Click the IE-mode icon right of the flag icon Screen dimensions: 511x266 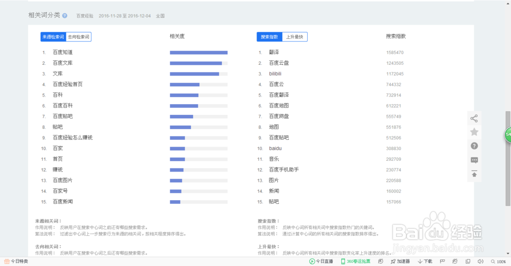click(455, 261)
